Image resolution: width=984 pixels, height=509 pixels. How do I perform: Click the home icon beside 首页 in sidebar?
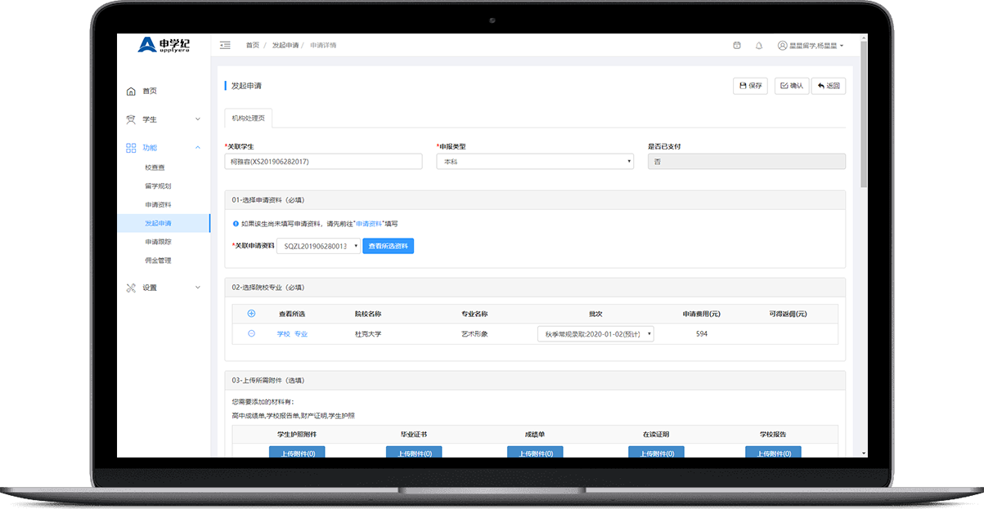tap(131, 91)
